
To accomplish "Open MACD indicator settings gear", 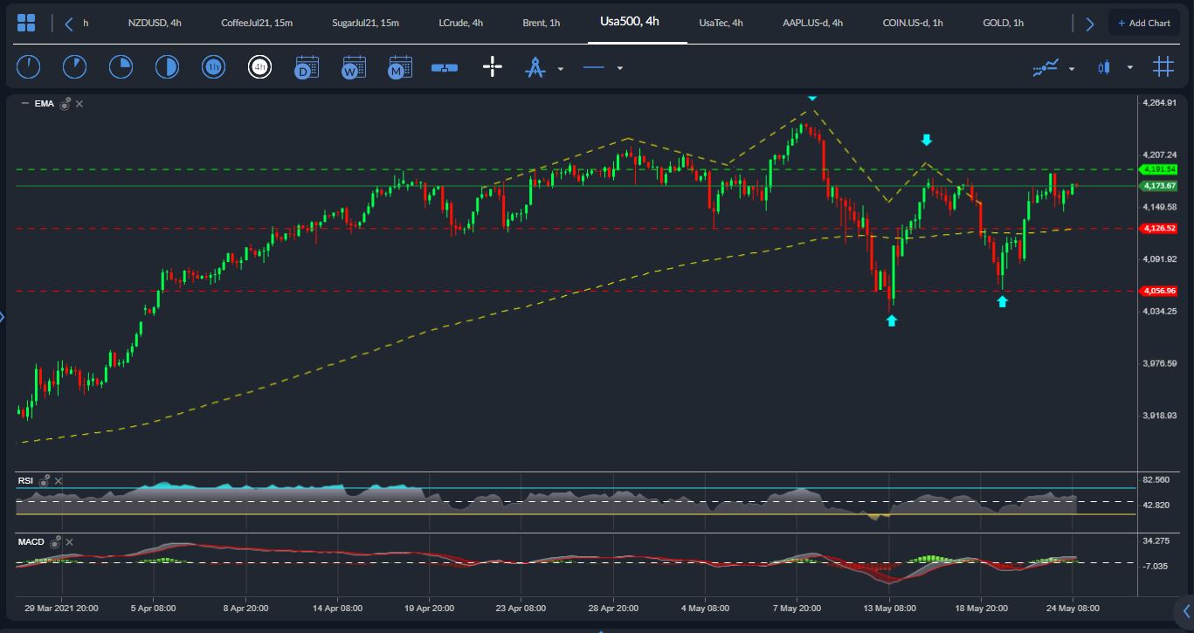I will (55, 542).
